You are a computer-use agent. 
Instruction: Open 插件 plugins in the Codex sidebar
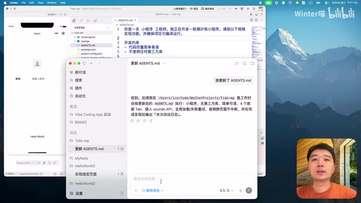click(x=76, y=88)
